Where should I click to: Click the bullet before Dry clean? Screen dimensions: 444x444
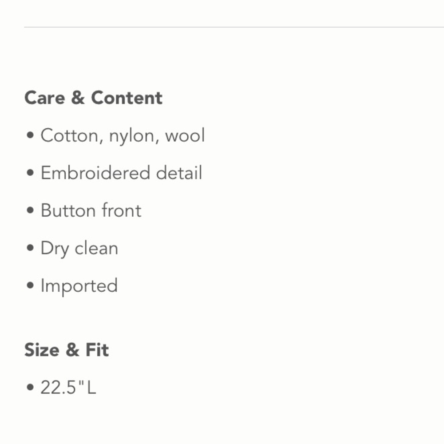(x=30, y=248)
